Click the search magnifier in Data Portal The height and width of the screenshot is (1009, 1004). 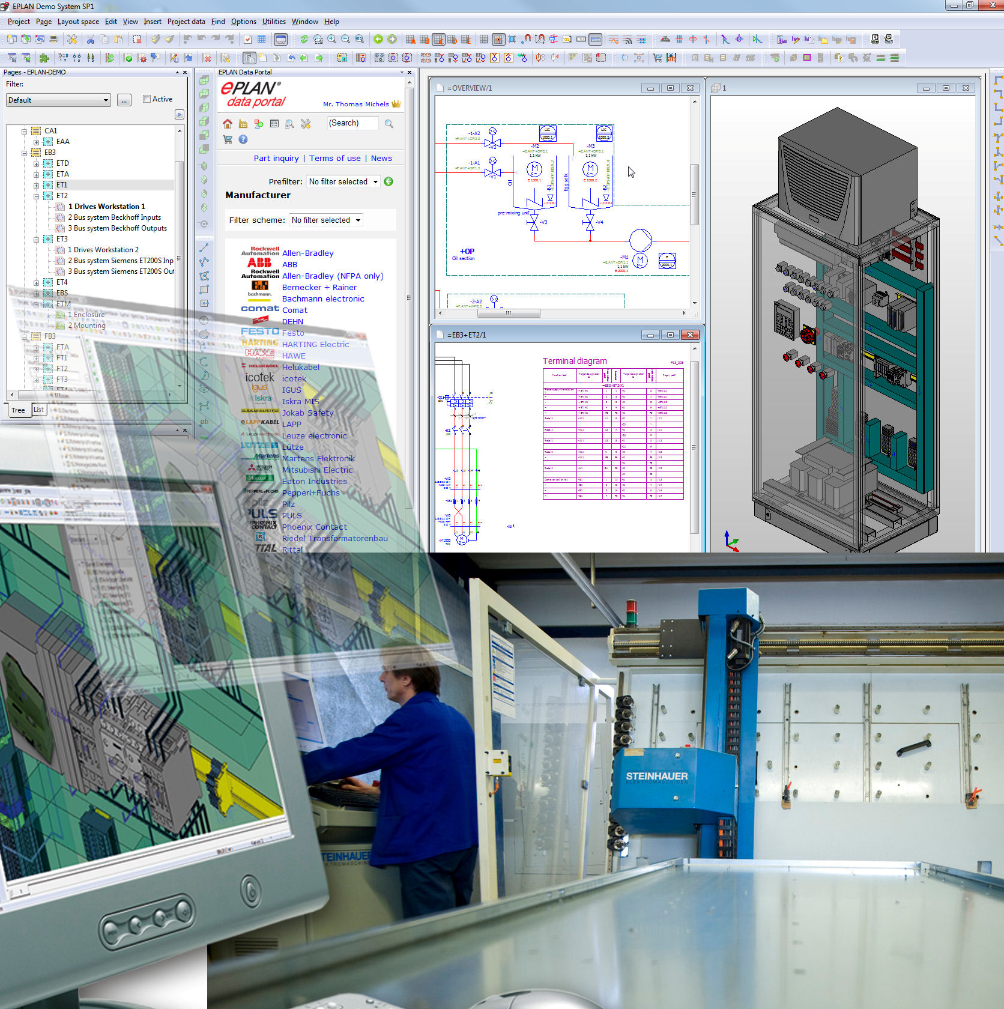pos(389,124)
